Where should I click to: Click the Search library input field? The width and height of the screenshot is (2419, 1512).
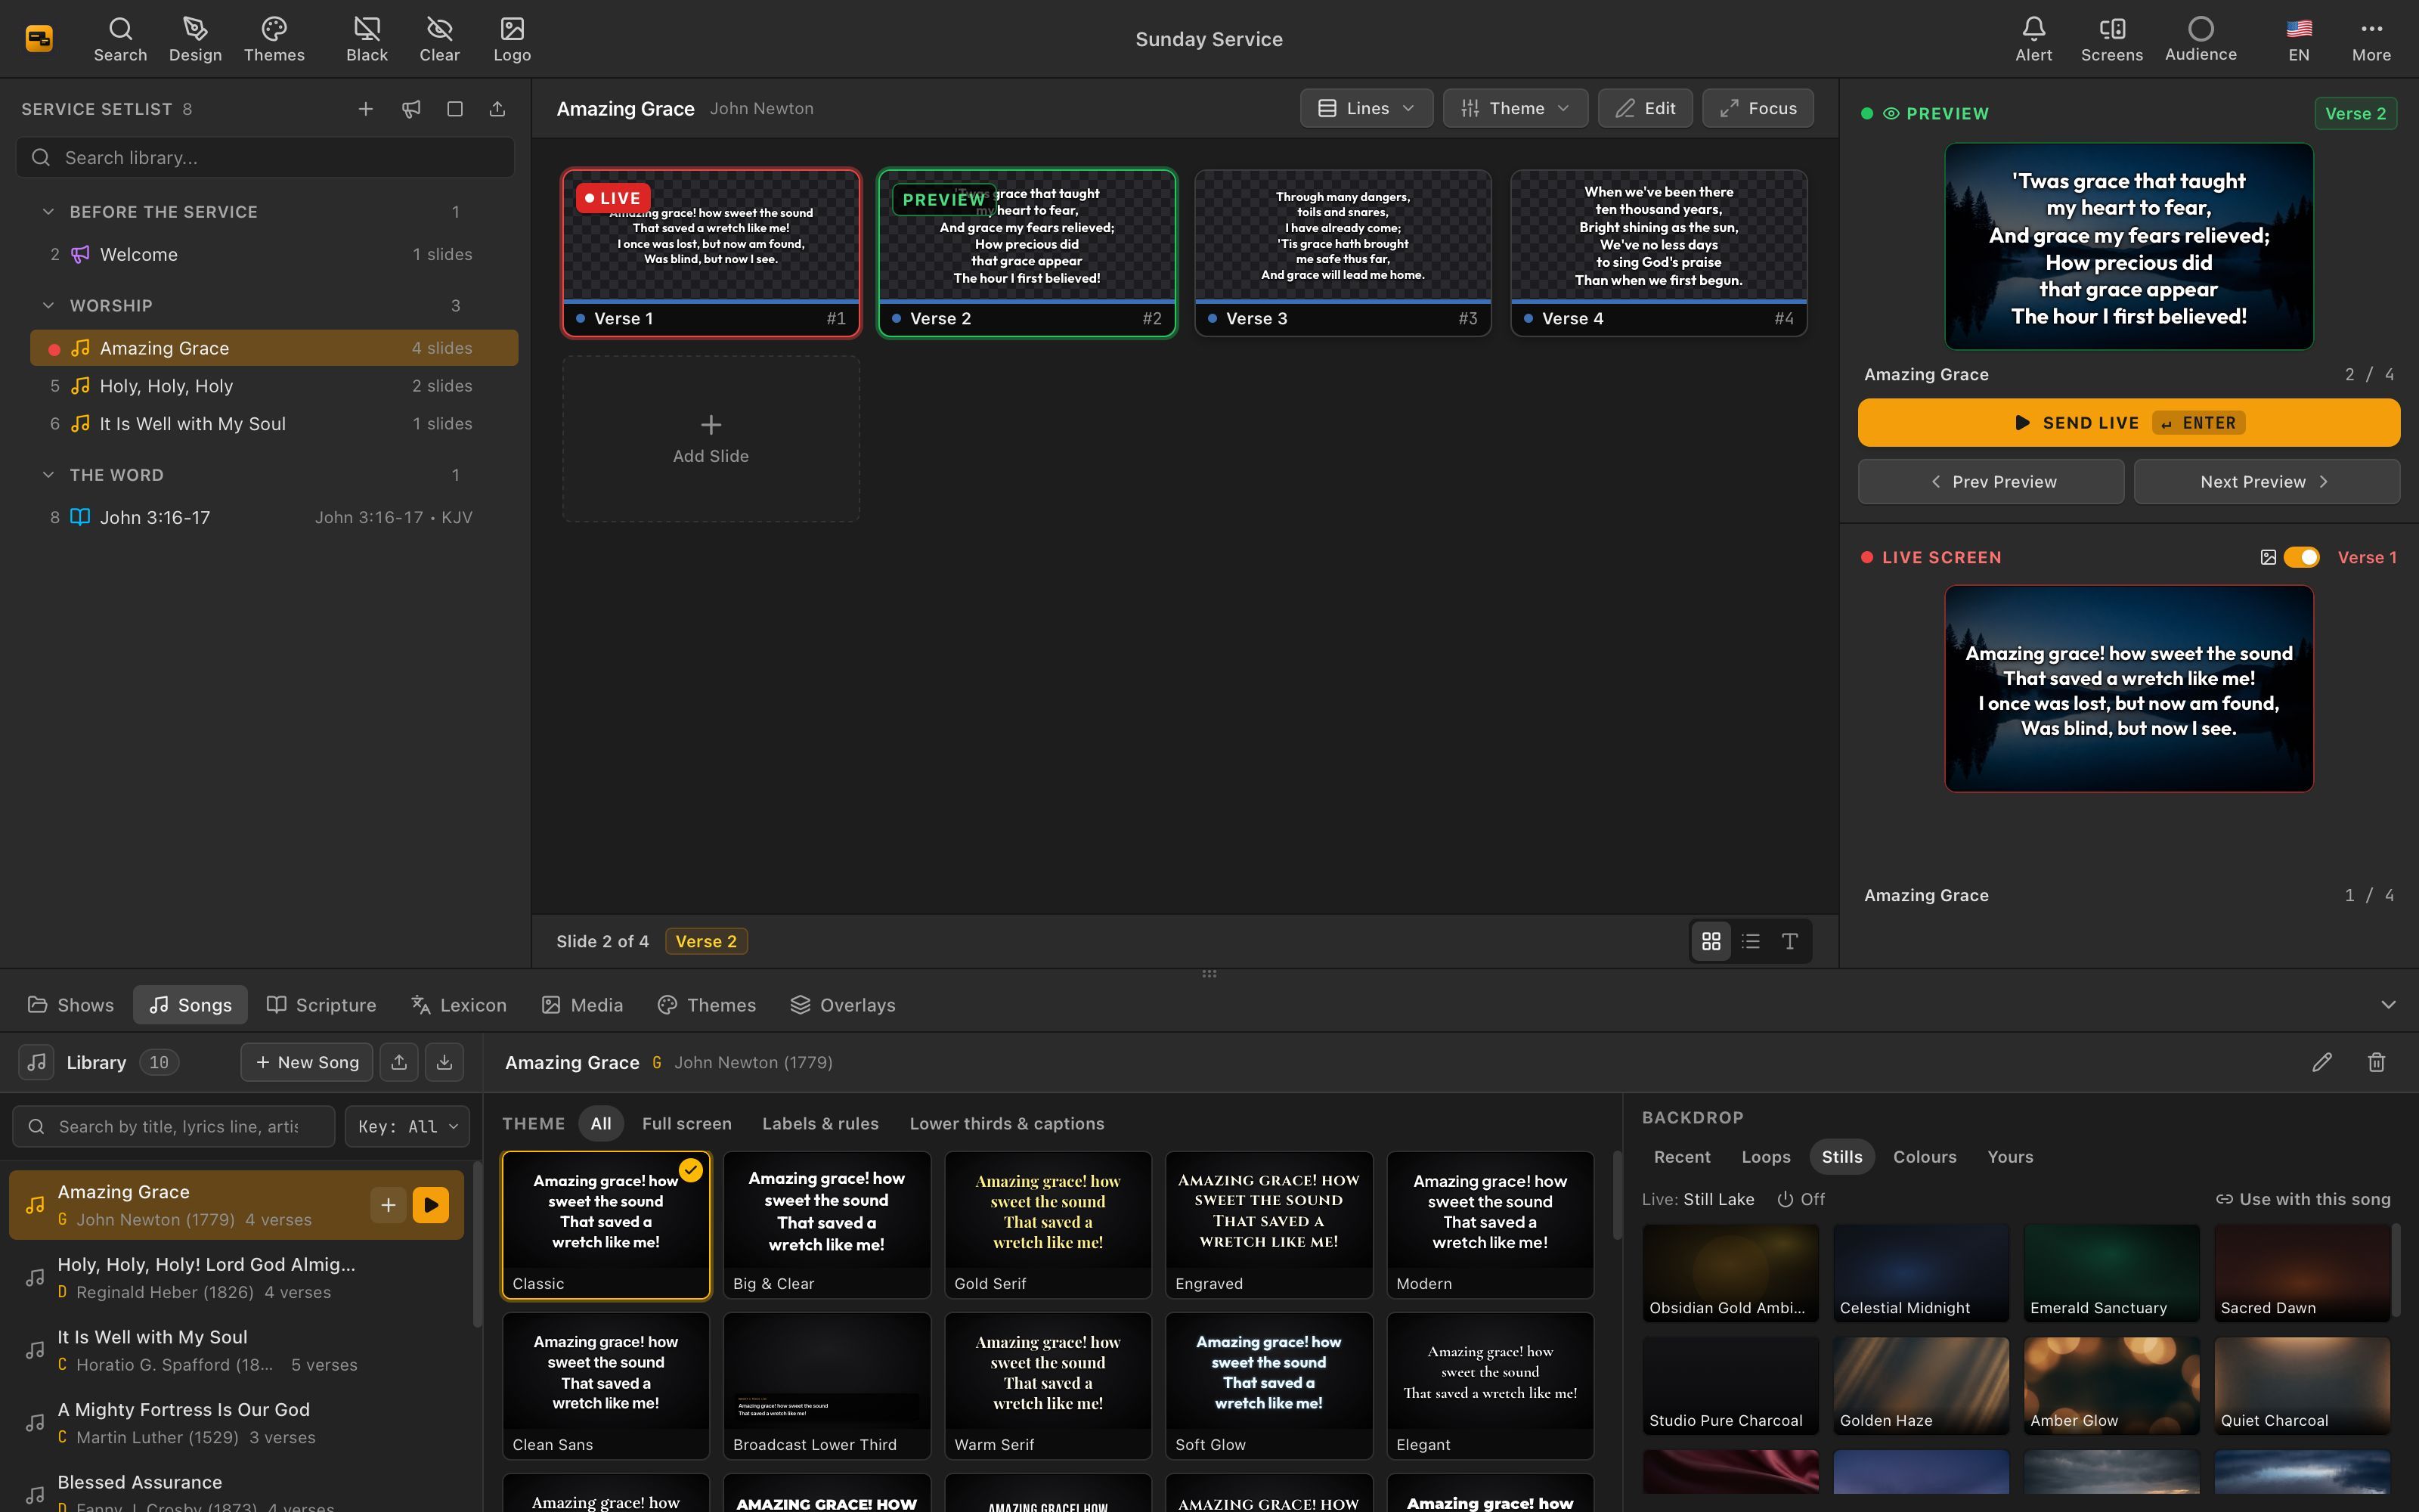point(265,158)
